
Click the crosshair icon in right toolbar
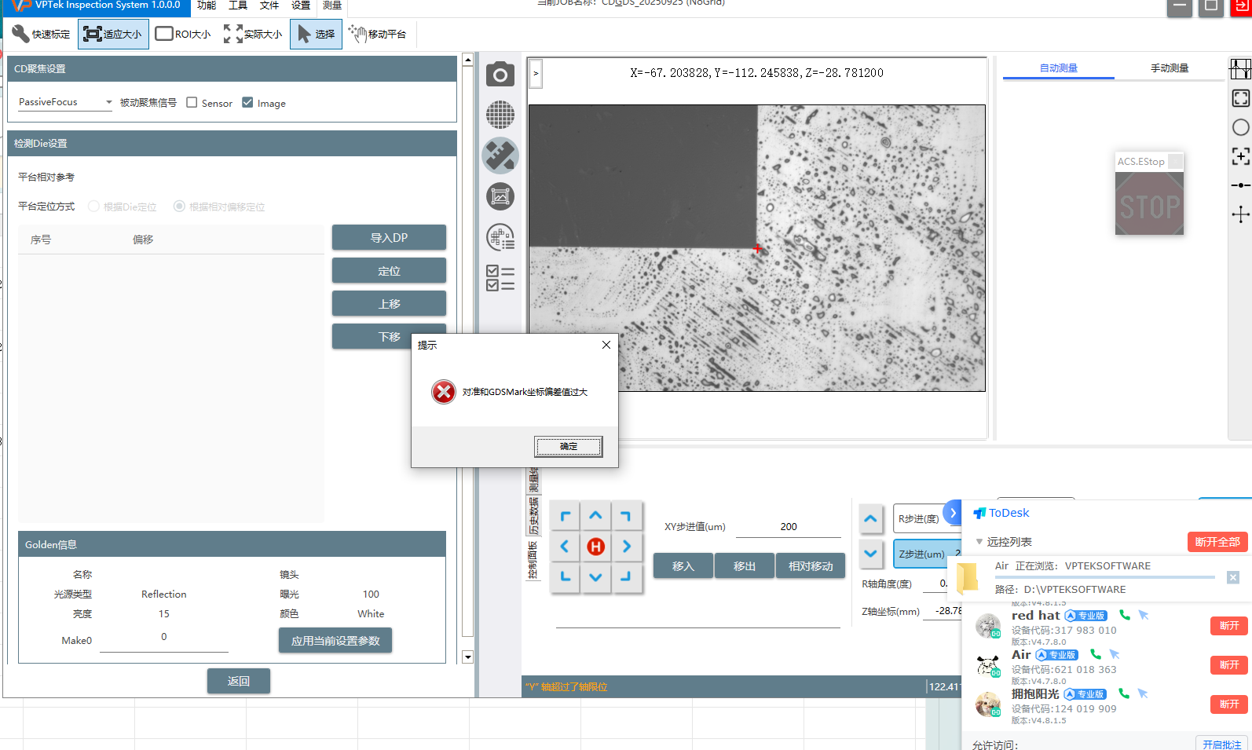point(1240,214)
